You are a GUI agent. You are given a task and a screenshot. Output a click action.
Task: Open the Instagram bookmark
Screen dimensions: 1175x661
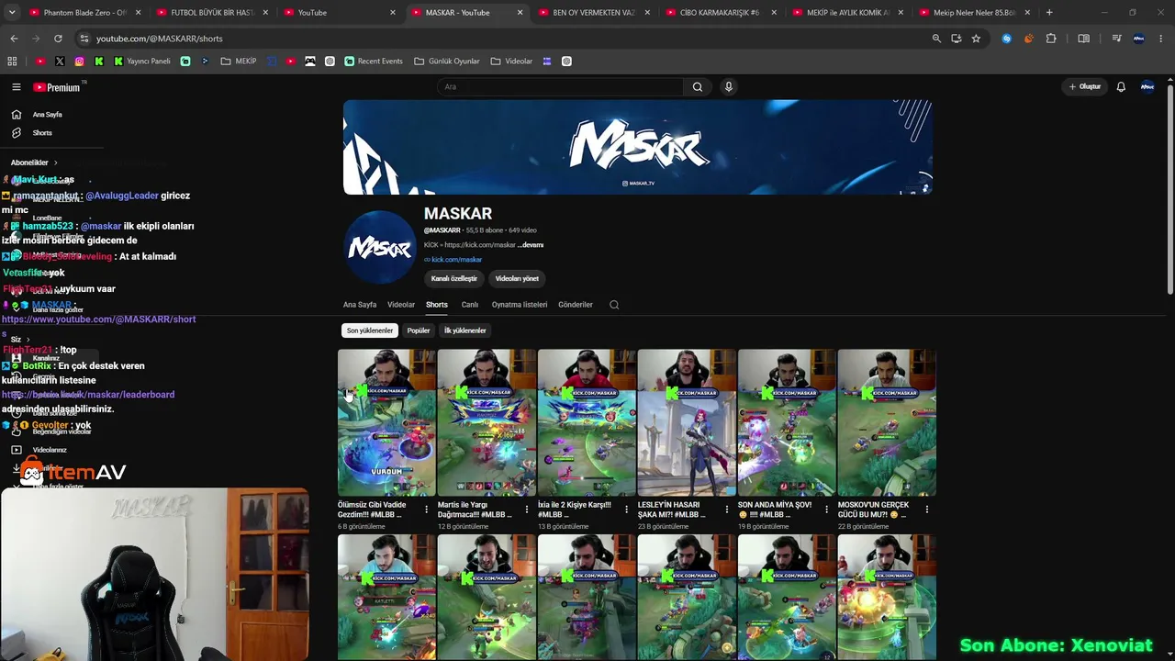[x=80, y=62]
